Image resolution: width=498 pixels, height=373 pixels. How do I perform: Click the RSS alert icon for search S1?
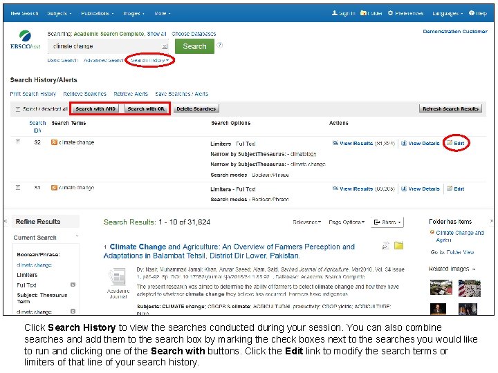pyautogui.click(x=54, y=188)
